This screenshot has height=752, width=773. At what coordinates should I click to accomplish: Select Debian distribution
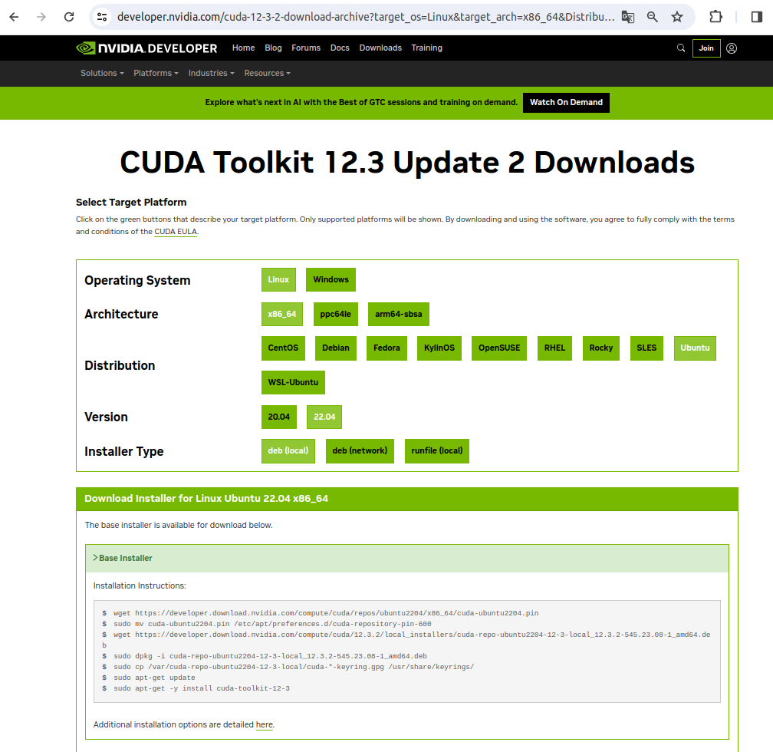pos(336,348)
